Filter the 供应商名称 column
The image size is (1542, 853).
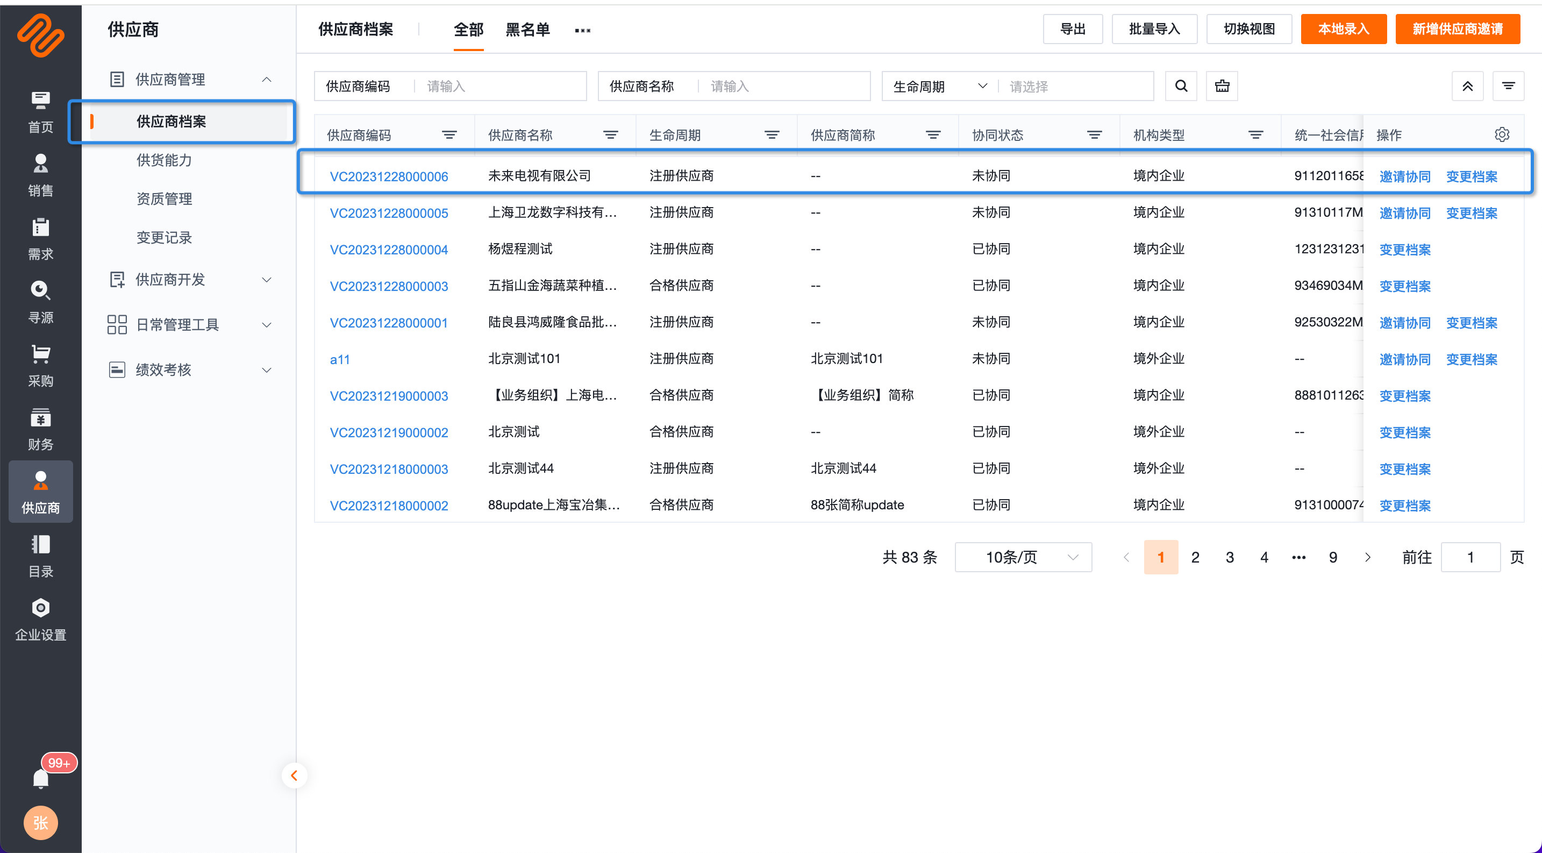click(x=611, y=136)
